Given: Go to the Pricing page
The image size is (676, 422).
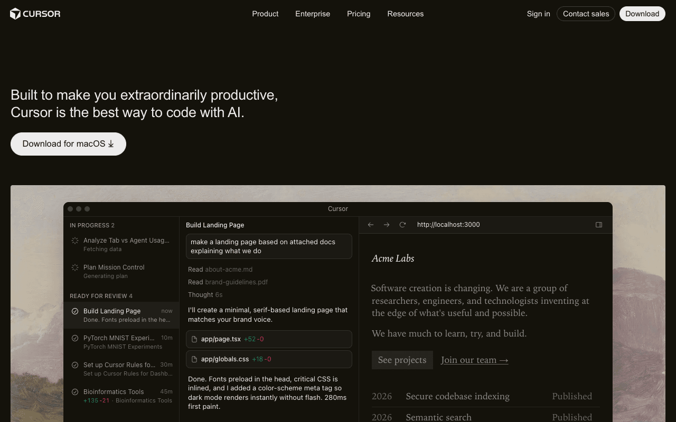Looking at the screenshot, I should pos(359,14).
